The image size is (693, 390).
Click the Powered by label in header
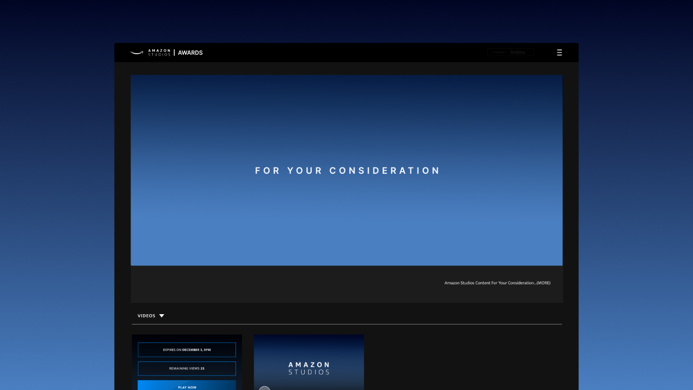coord(498,53)
